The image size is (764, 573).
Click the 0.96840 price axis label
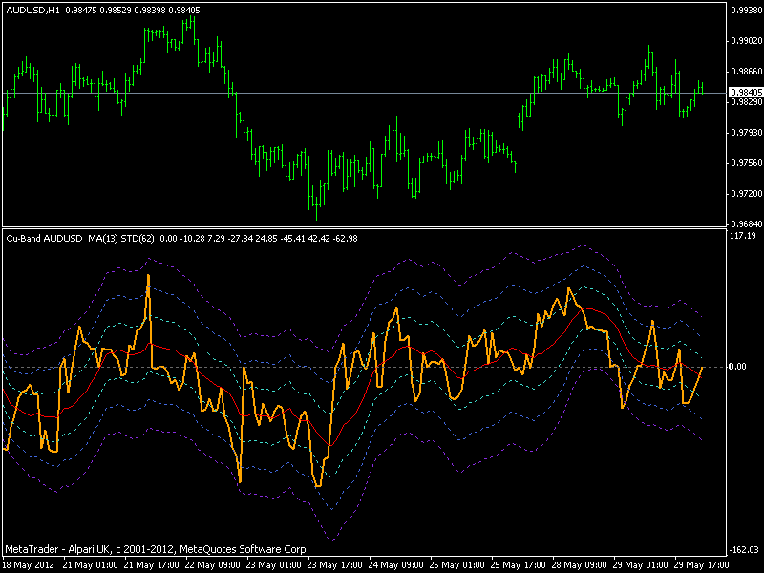coord(745,223)
